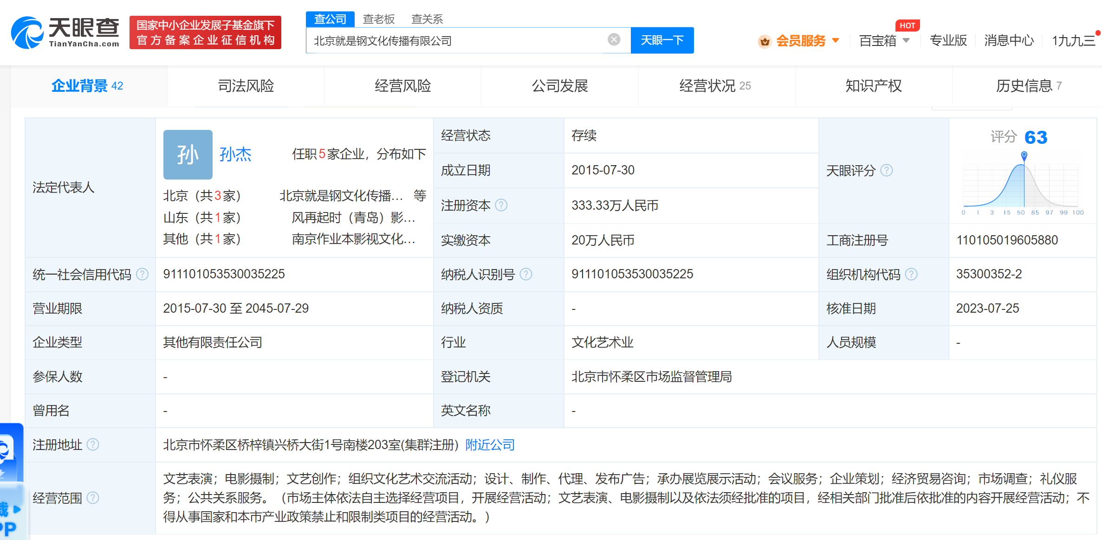Click the score value 63

(x=1036, y=137)
